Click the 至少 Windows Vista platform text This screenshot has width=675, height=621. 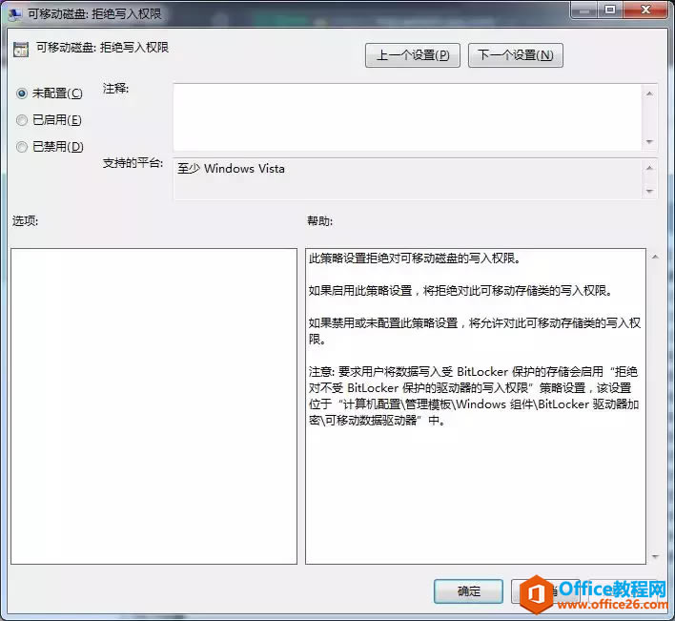coord(231,169)
